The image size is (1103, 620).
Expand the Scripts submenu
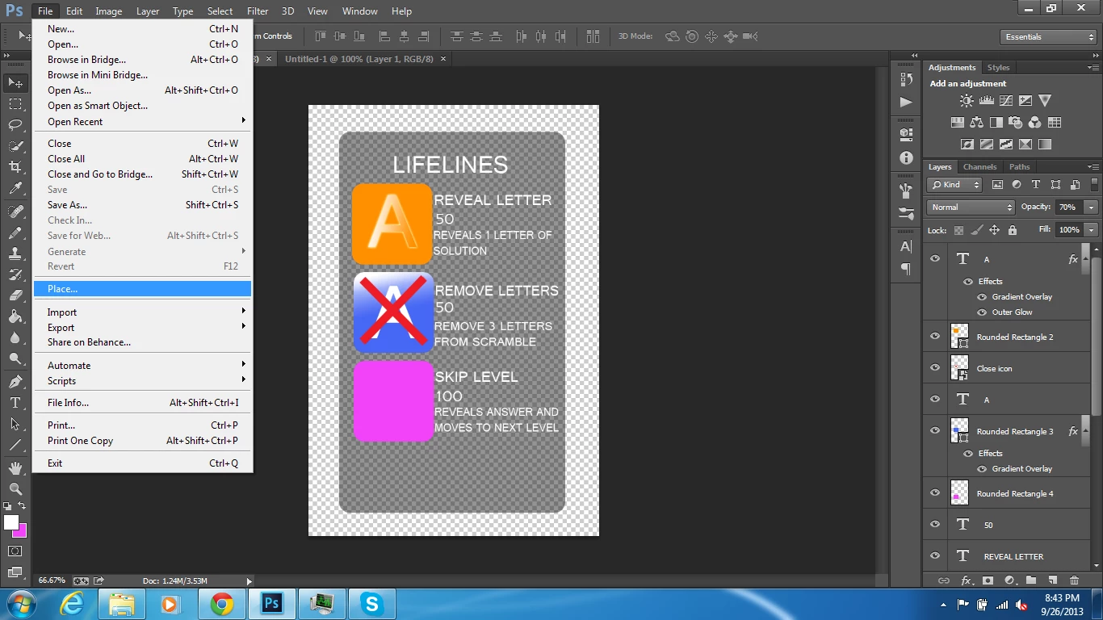143,381
